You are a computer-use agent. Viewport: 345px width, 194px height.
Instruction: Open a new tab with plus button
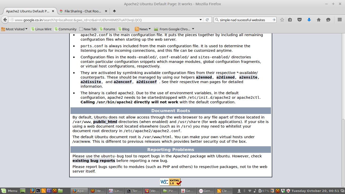[x=114, y=11]
